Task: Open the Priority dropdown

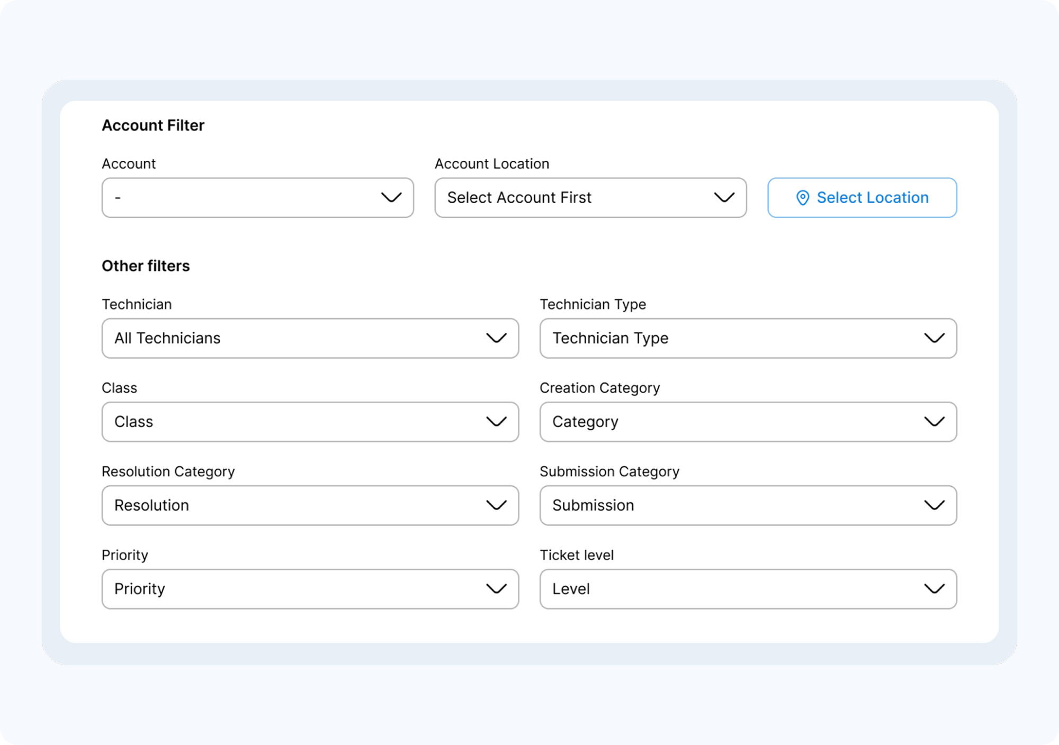Action: tap(310, 589)
